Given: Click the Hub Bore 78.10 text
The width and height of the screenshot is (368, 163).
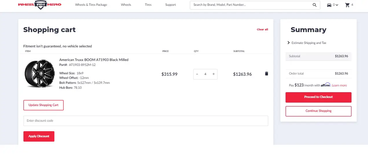Looking at the screenshot, I should pyautogui.click(x=70, y=88).
